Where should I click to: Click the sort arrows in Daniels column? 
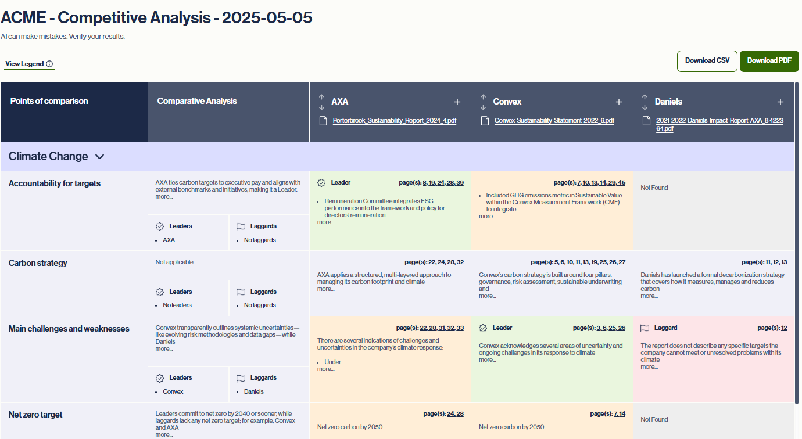(645, 102)
